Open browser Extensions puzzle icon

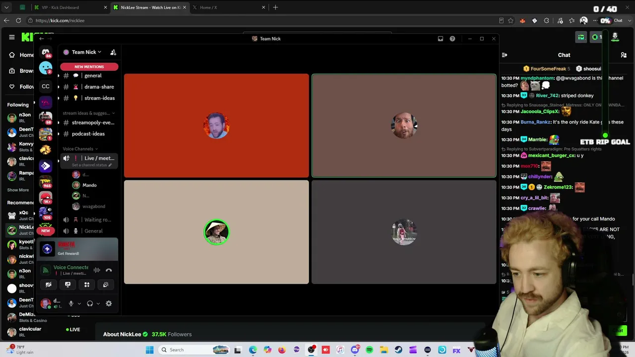pos(546,20)
